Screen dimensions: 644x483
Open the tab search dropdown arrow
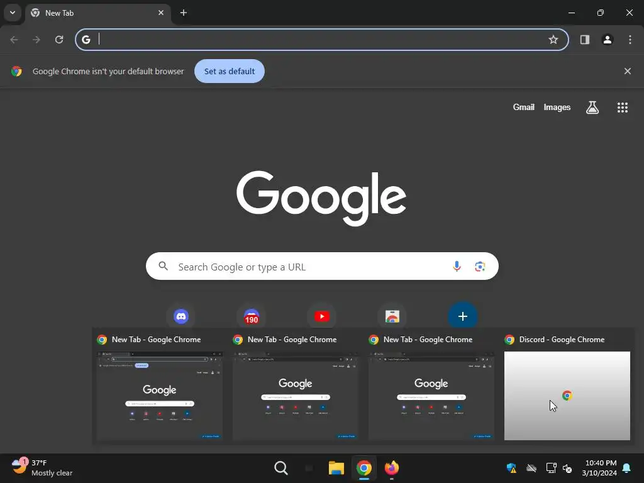point(13,13)
